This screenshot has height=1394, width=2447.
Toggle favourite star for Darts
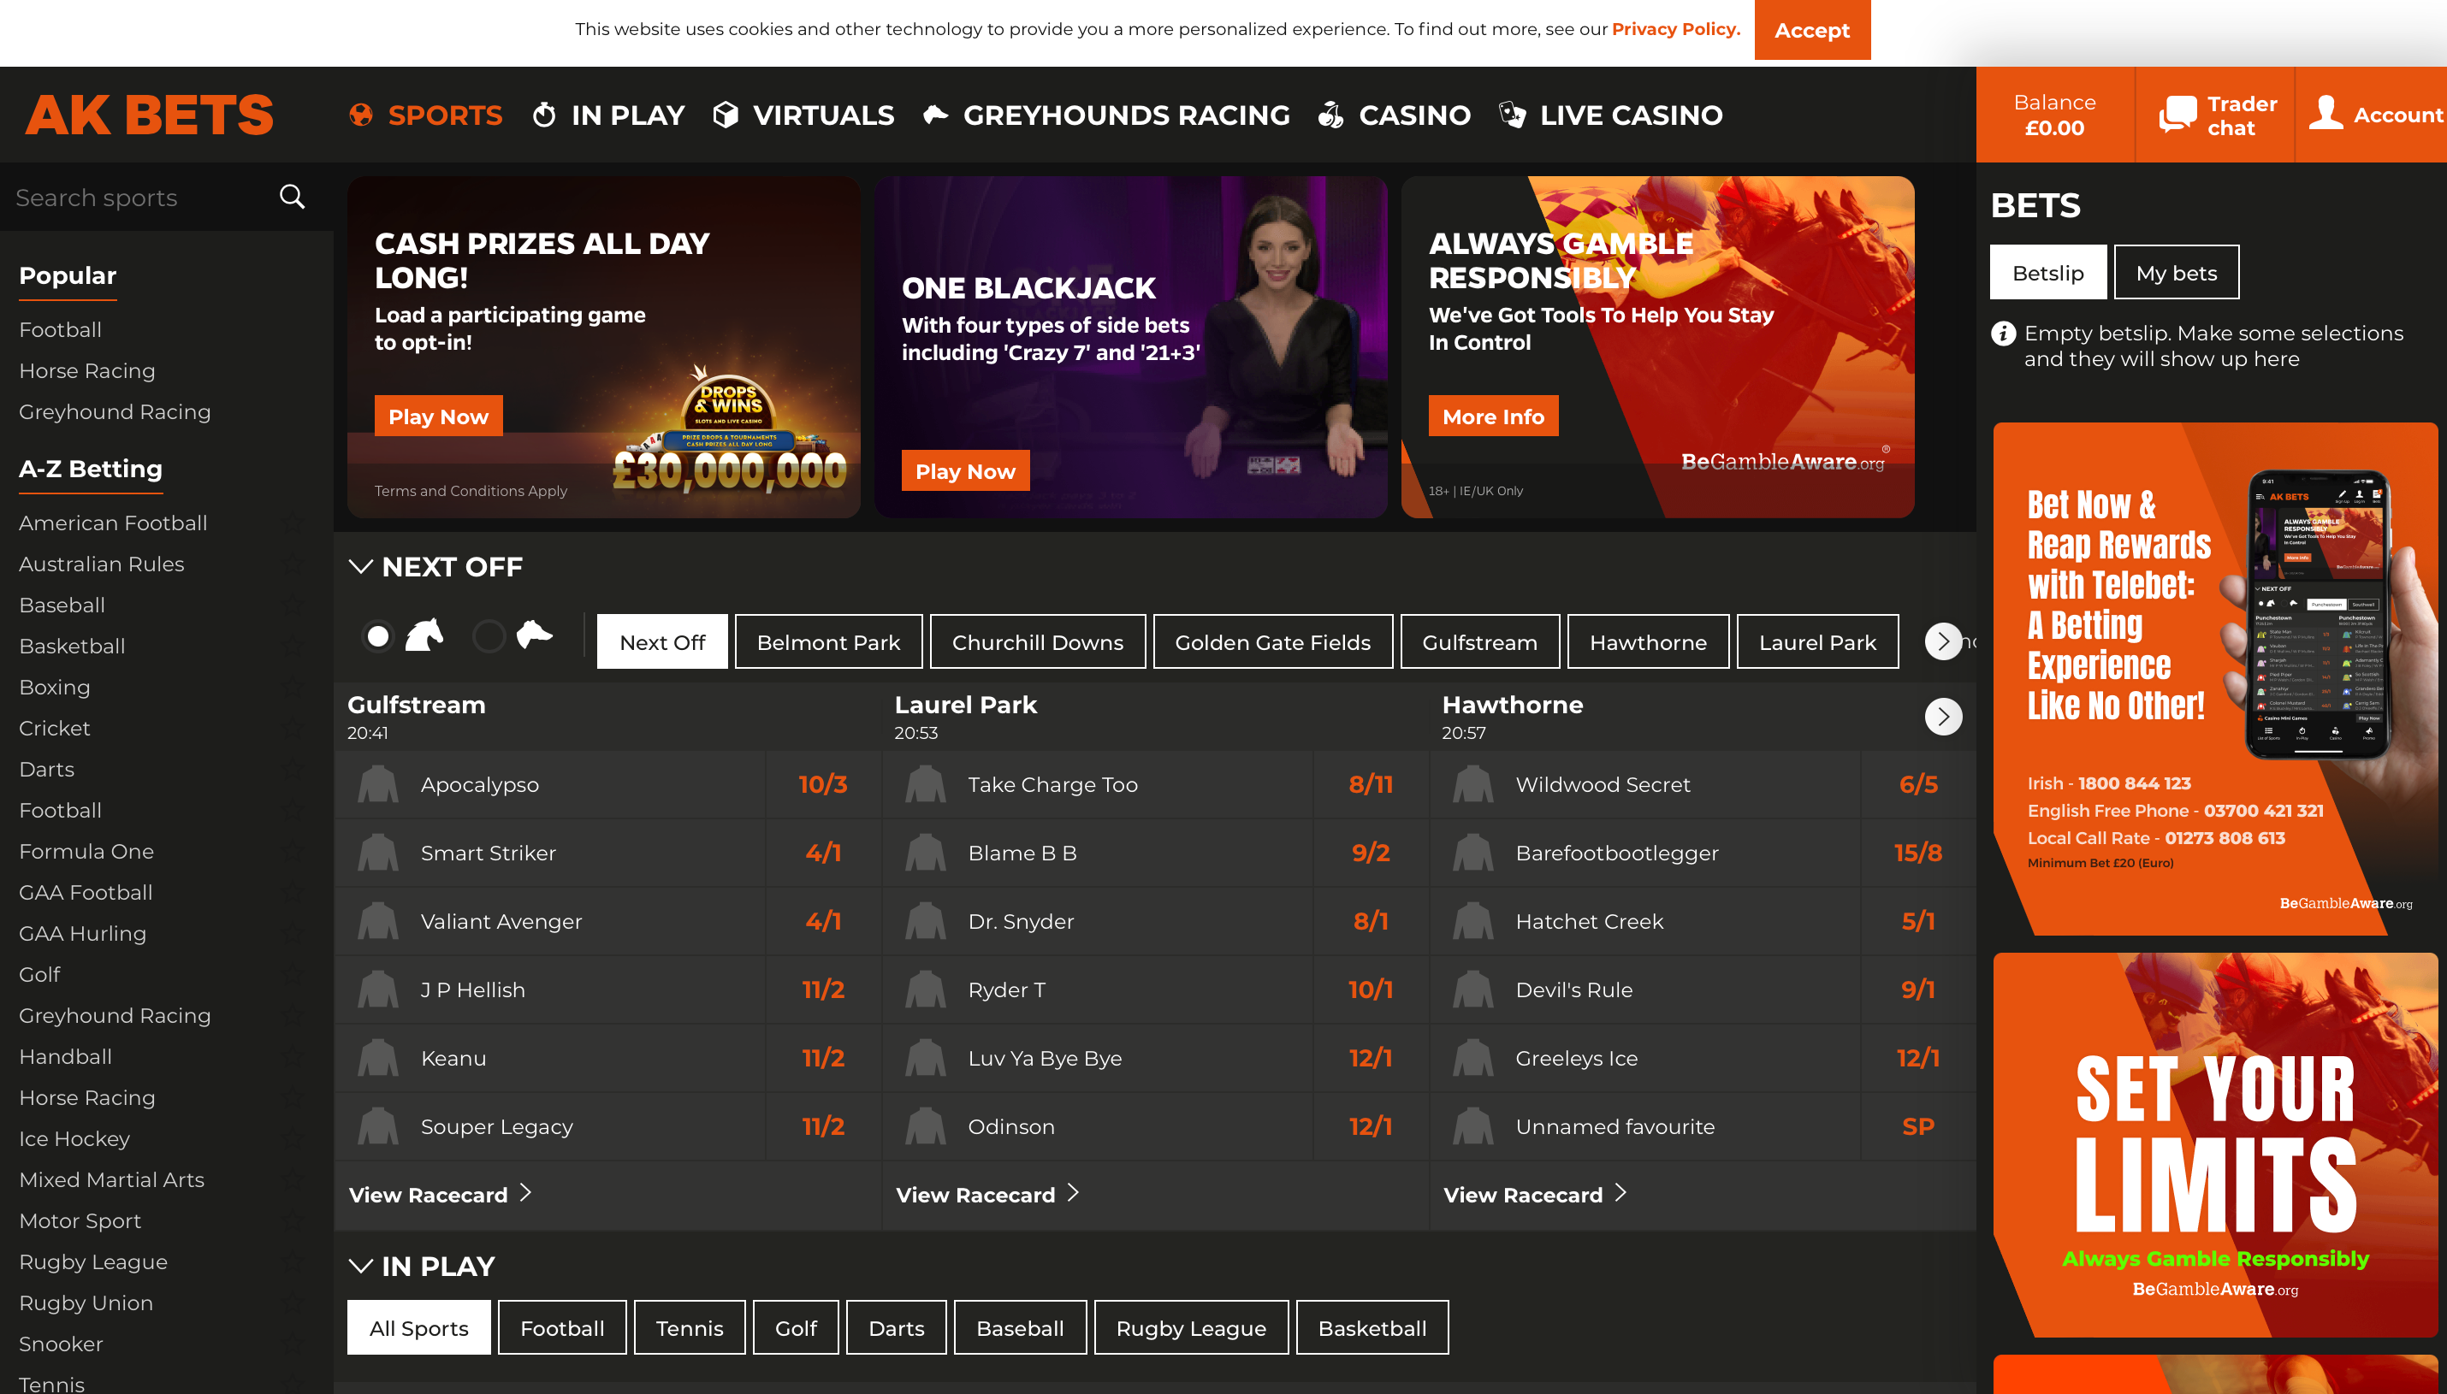click(293, 769)
